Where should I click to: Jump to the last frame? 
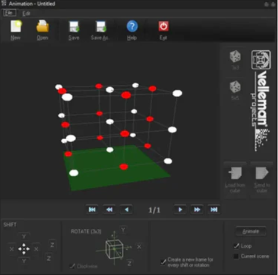214,210
